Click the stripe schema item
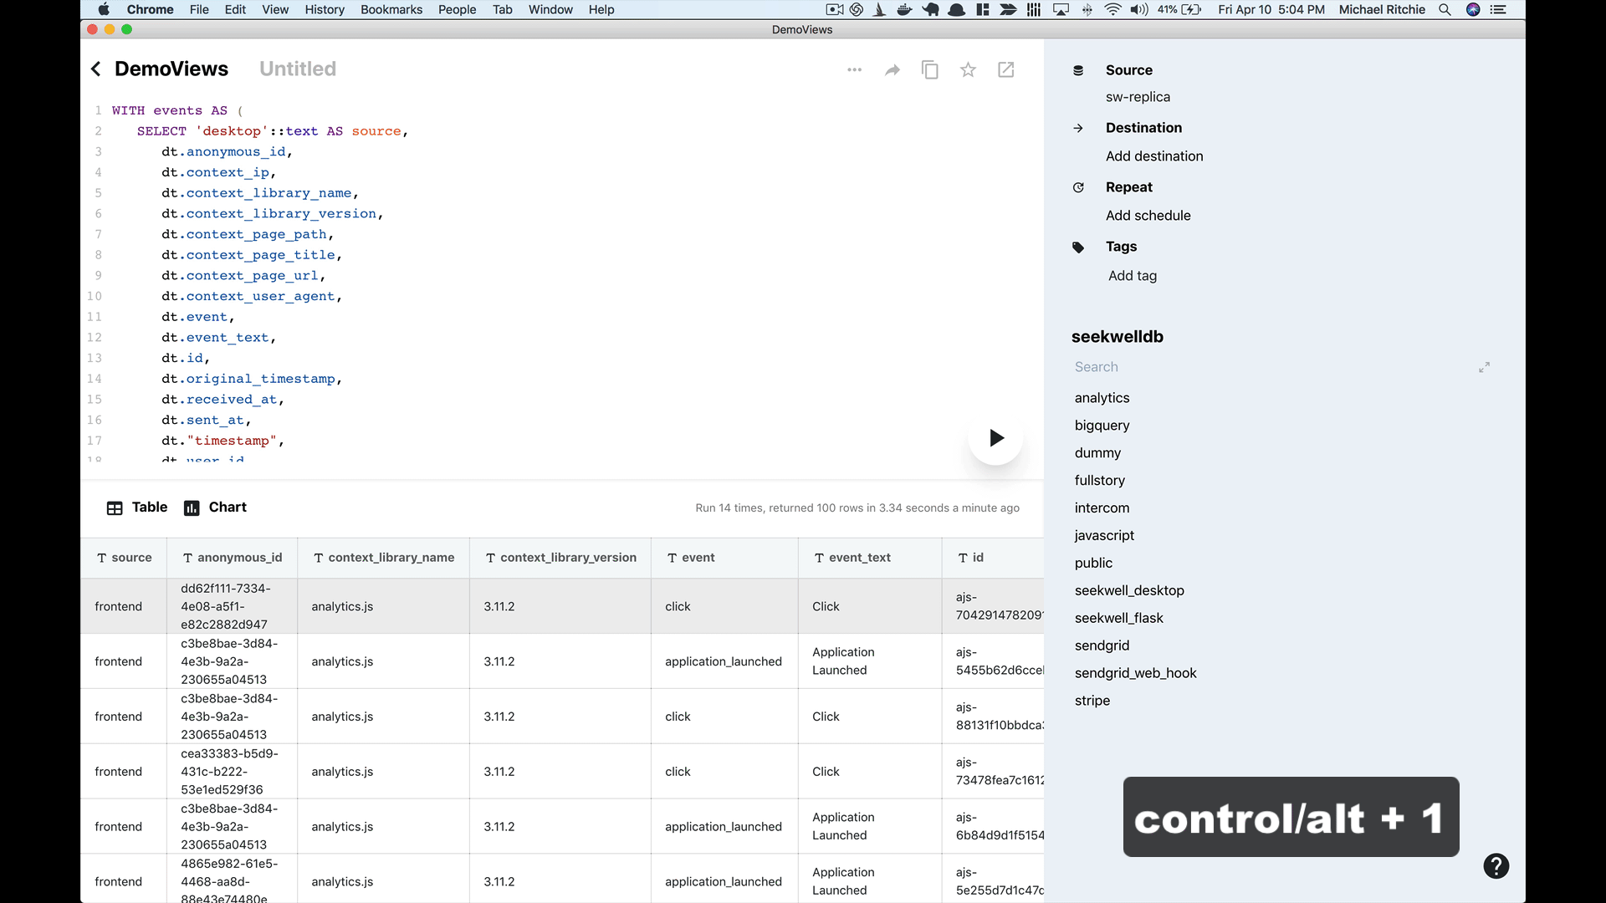Viewport: 1606px width, 903px height. 1092,700
